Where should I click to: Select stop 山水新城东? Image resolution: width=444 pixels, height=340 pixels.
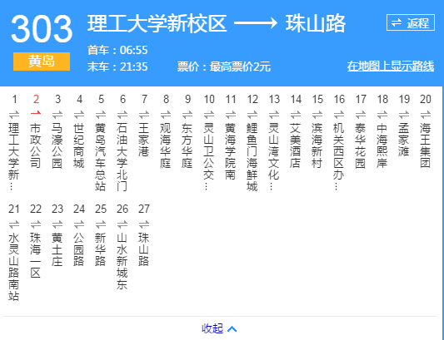tap(122, 261)
